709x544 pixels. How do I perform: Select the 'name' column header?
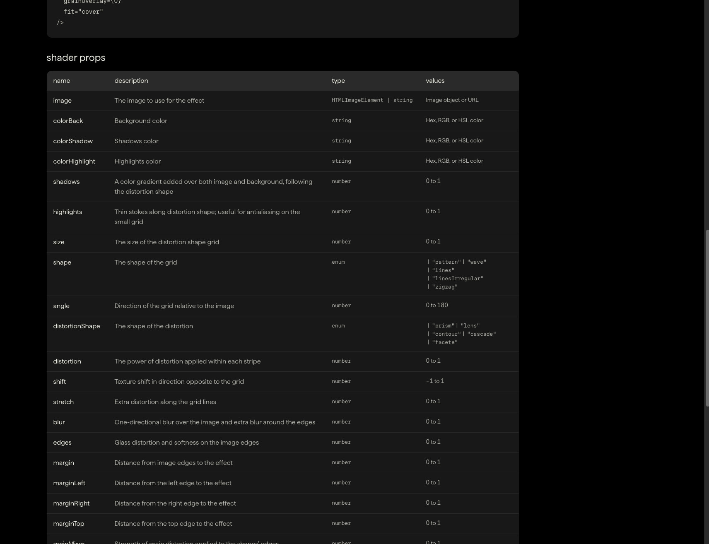[x=61, y=81]
